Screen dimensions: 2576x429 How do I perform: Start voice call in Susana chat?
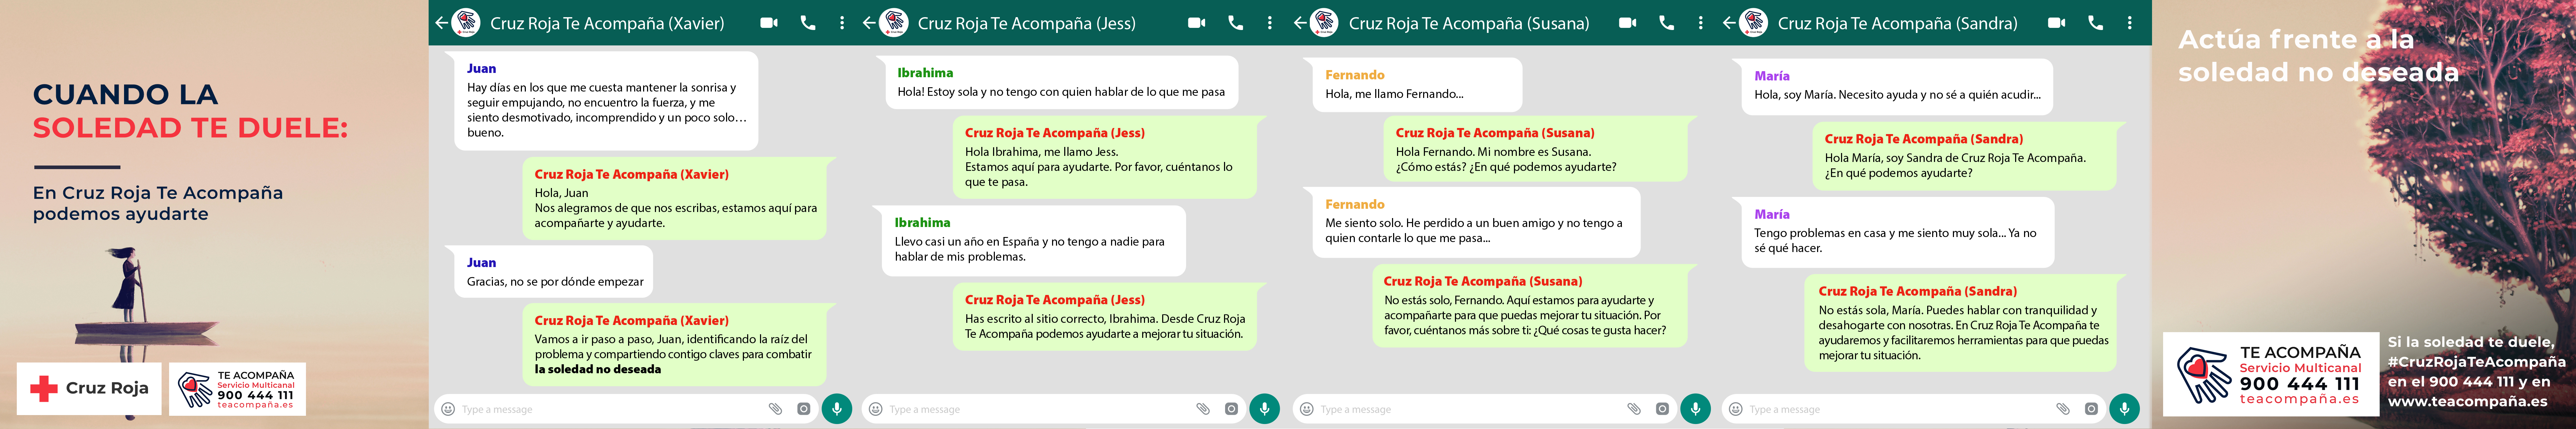pos(1666,23)
